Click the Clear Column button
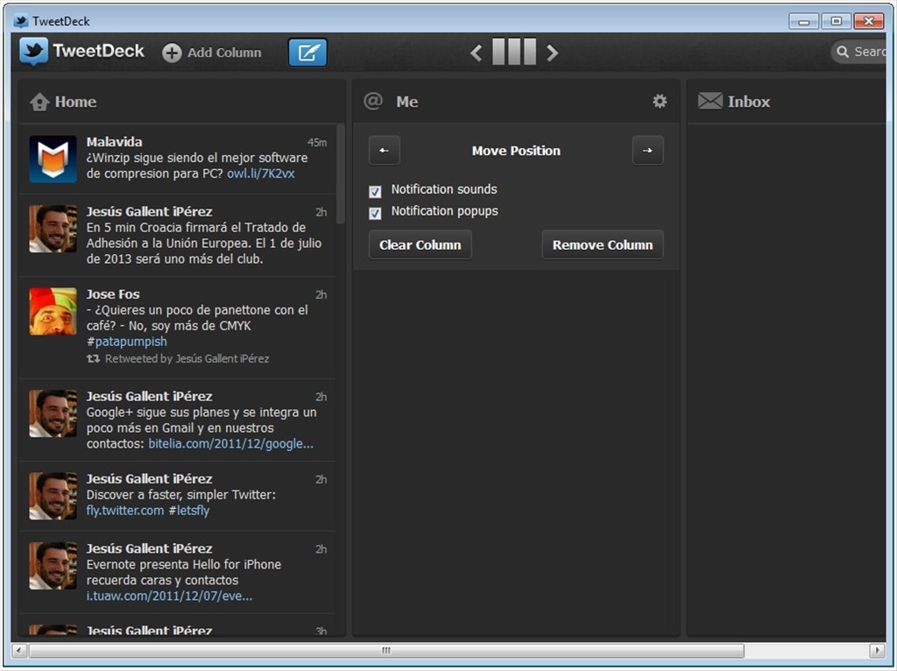897x671 pixels. tap(420, 244)
